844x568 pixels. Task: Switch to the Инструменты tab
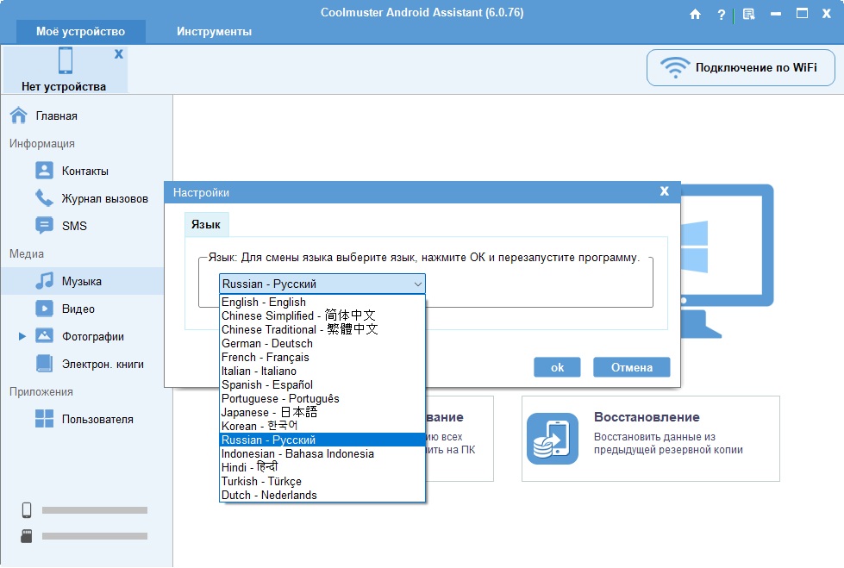215,32
